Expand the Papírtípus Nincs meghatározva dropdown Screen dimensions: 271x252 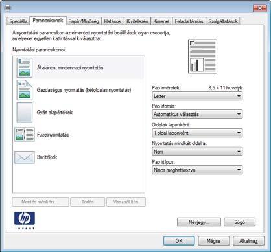point(197,170)
